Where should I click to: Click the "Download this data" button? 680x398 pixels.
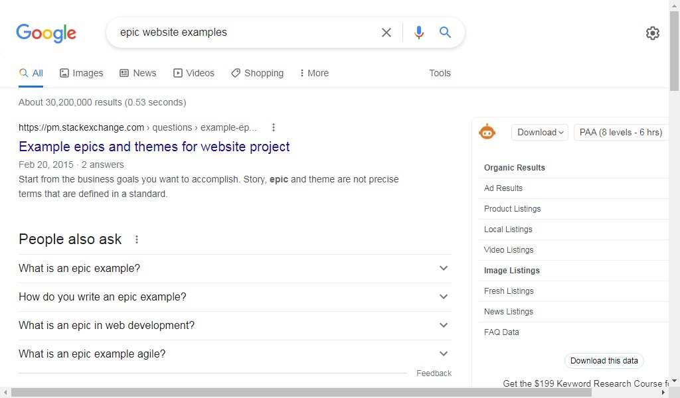coord(604,360)
